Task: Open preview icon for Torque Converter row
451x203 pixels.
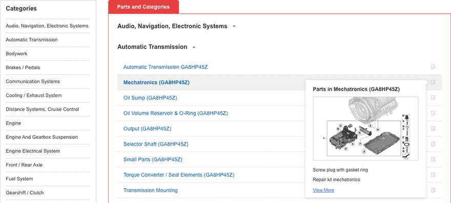Action: coord(433,175)
